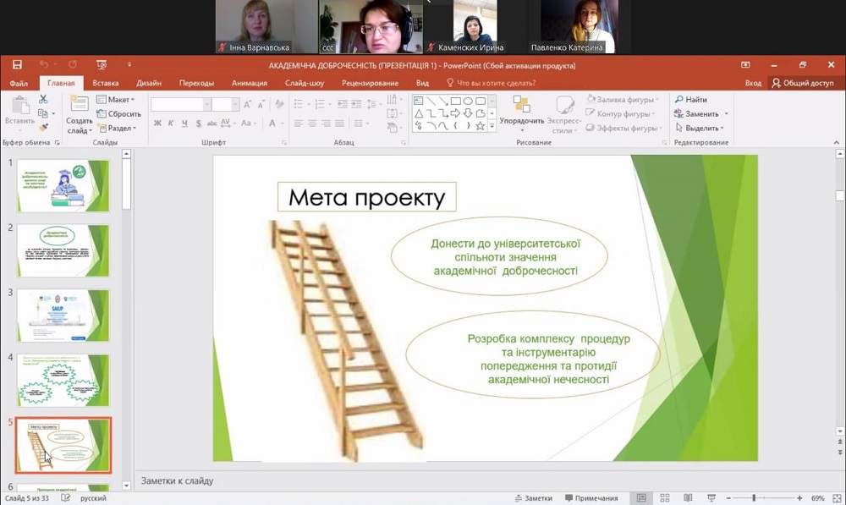Image resolution: width=846 pixels, height=505 pixels.
Task: Select the star shape in shapes gallery
Action: tap(480, 126)
